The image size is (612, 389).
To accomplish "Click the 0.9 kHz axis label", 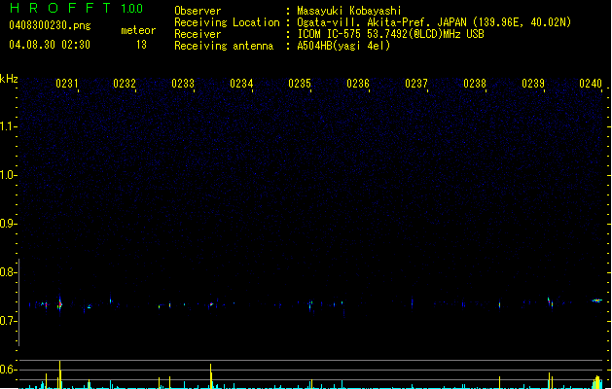I will pyautogui.click(x=8, y=224).
